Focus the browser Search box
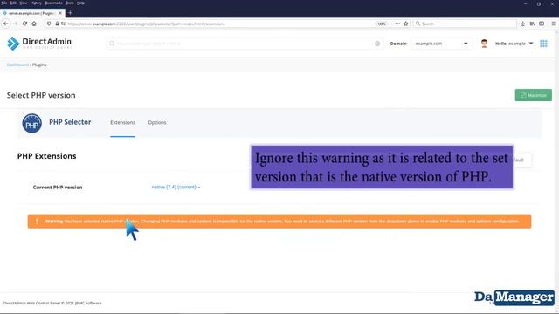 (466, 24)
